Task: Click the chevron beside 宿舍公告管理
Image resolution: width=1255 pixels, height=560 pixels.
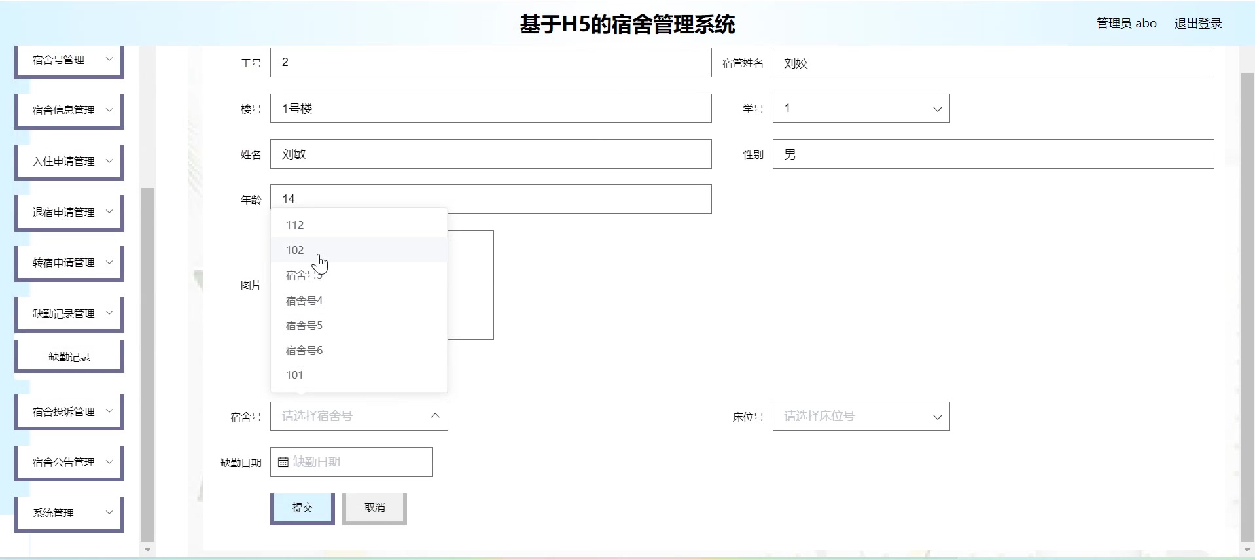Action: coord(109,462)
